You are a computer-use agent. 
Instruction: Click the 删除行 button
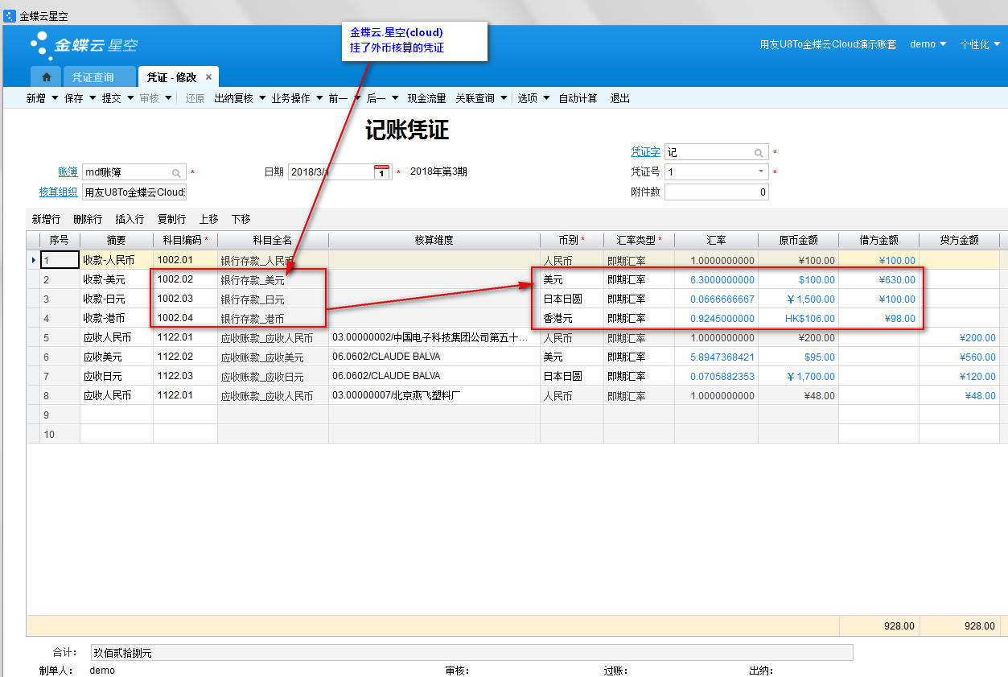pos(88,219)
